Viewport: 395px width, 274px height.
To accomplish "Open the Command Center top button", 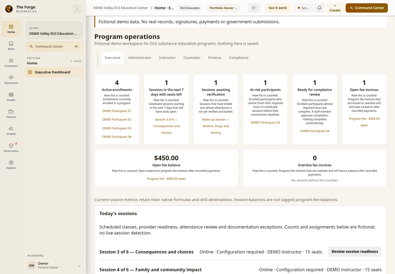I will 367,8.
